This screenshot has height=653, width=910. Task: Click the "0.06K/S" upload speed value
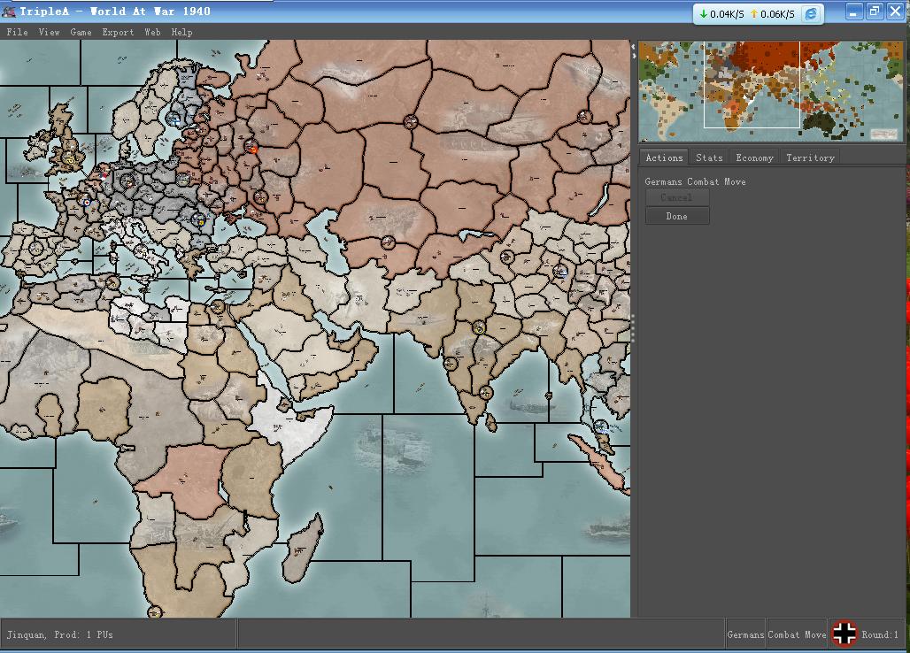click(x=777, y=14)
